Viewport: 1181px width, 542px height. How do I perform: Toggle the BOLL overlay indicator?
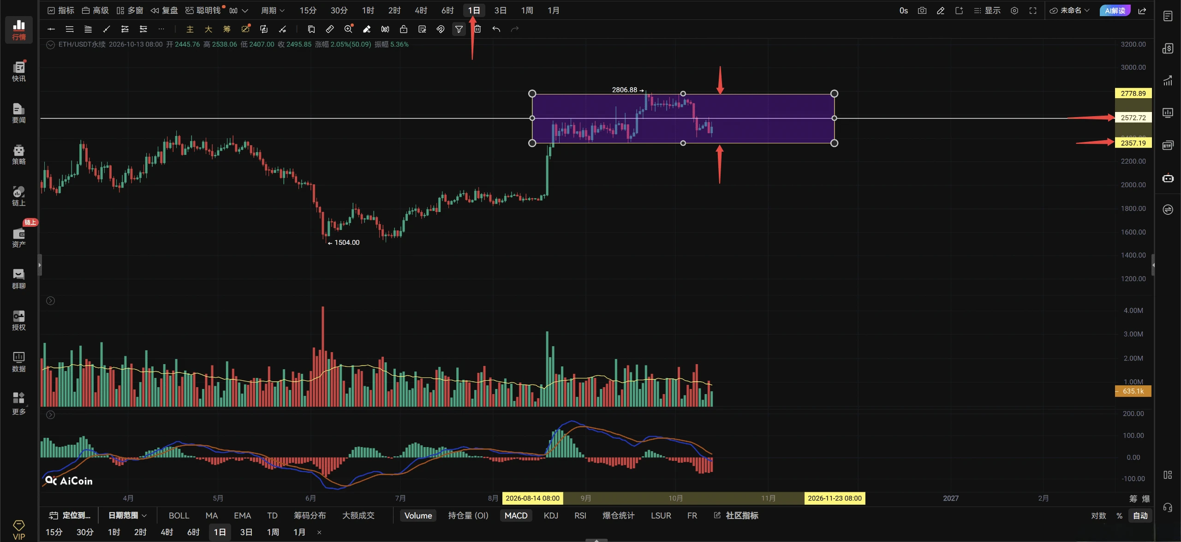179,515
